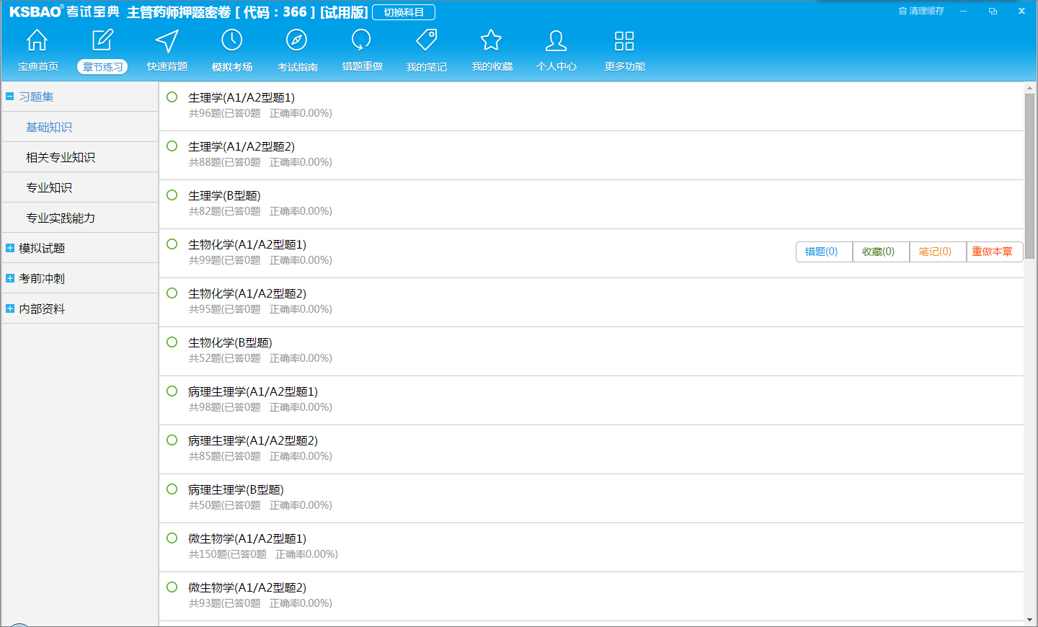Open the 个人中心 user icon
The width and height of the screenshot is (1038, 627).
tap(556, 40)
